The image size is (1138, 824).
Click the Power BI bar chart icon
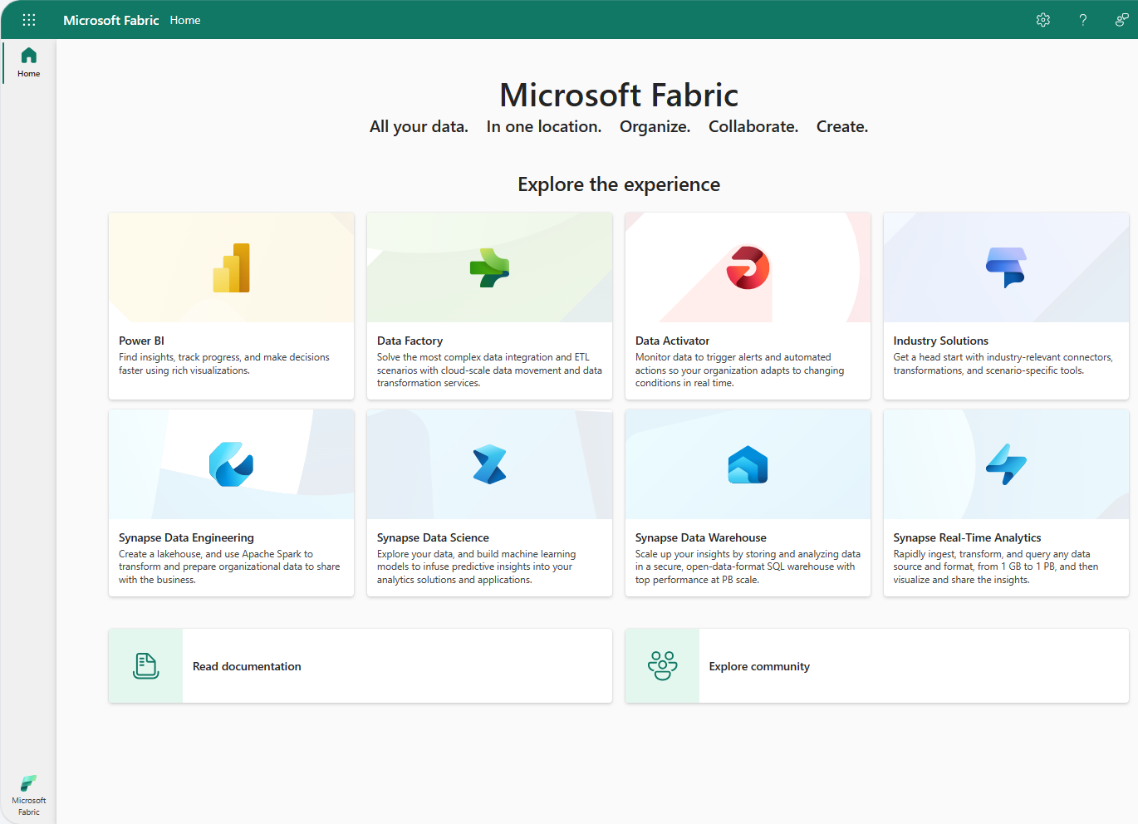click(232, 267)
